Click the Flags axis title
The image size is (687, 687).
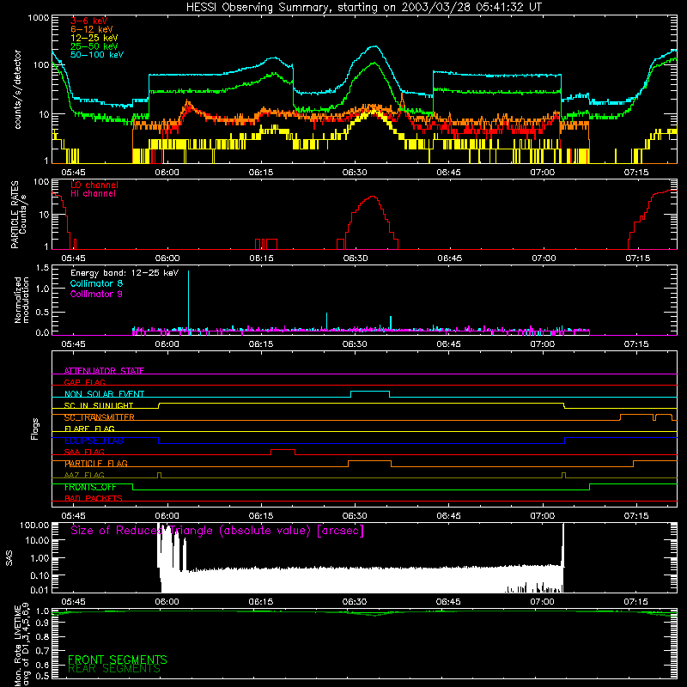[x=34, y=429]
